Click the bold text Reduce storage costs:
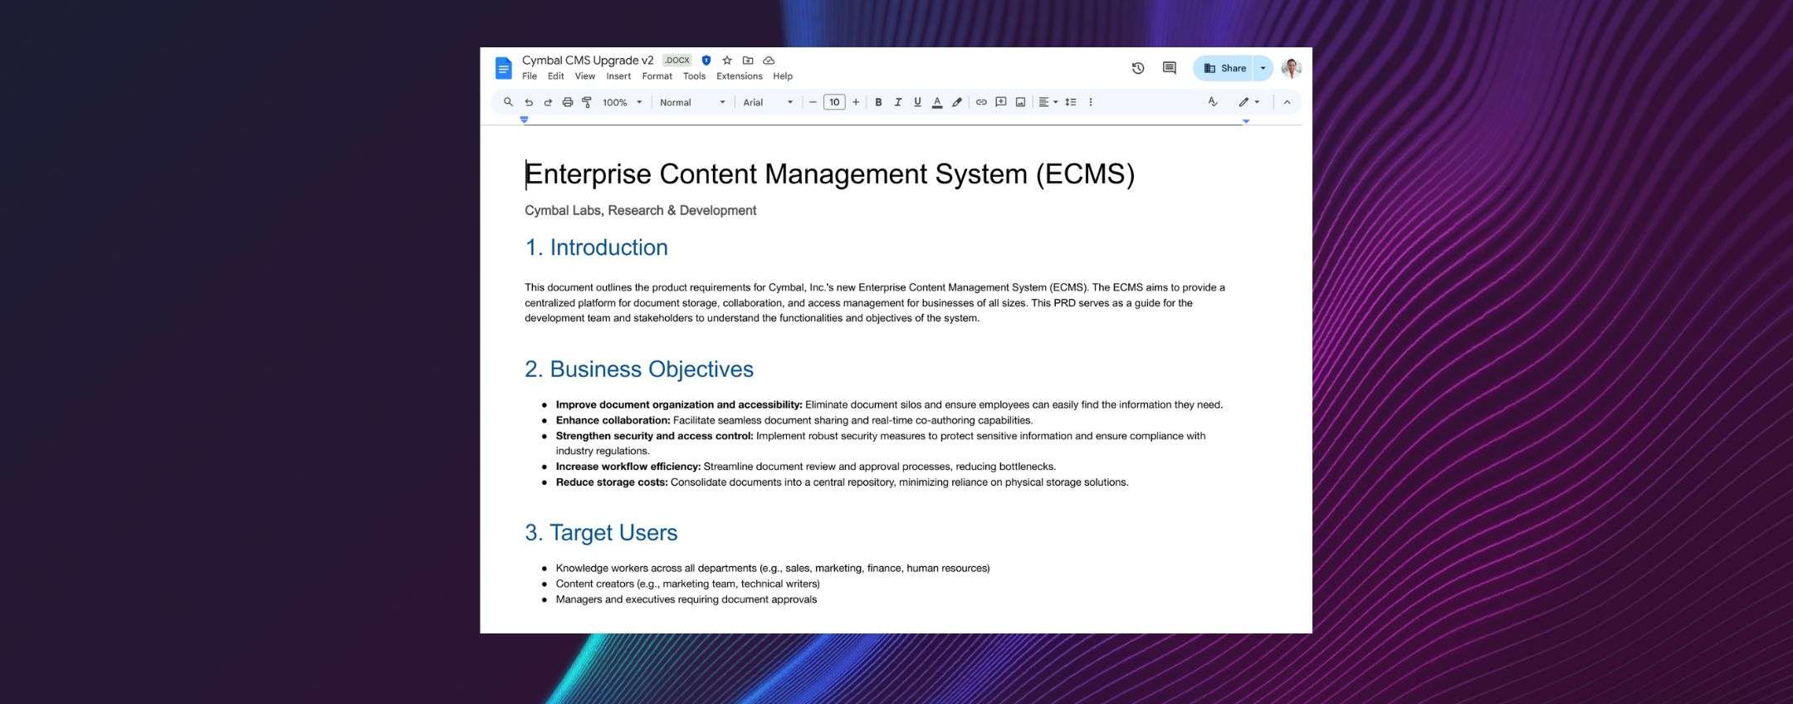Viewport: 1793px width, 704px height. [x=612, y=482]
